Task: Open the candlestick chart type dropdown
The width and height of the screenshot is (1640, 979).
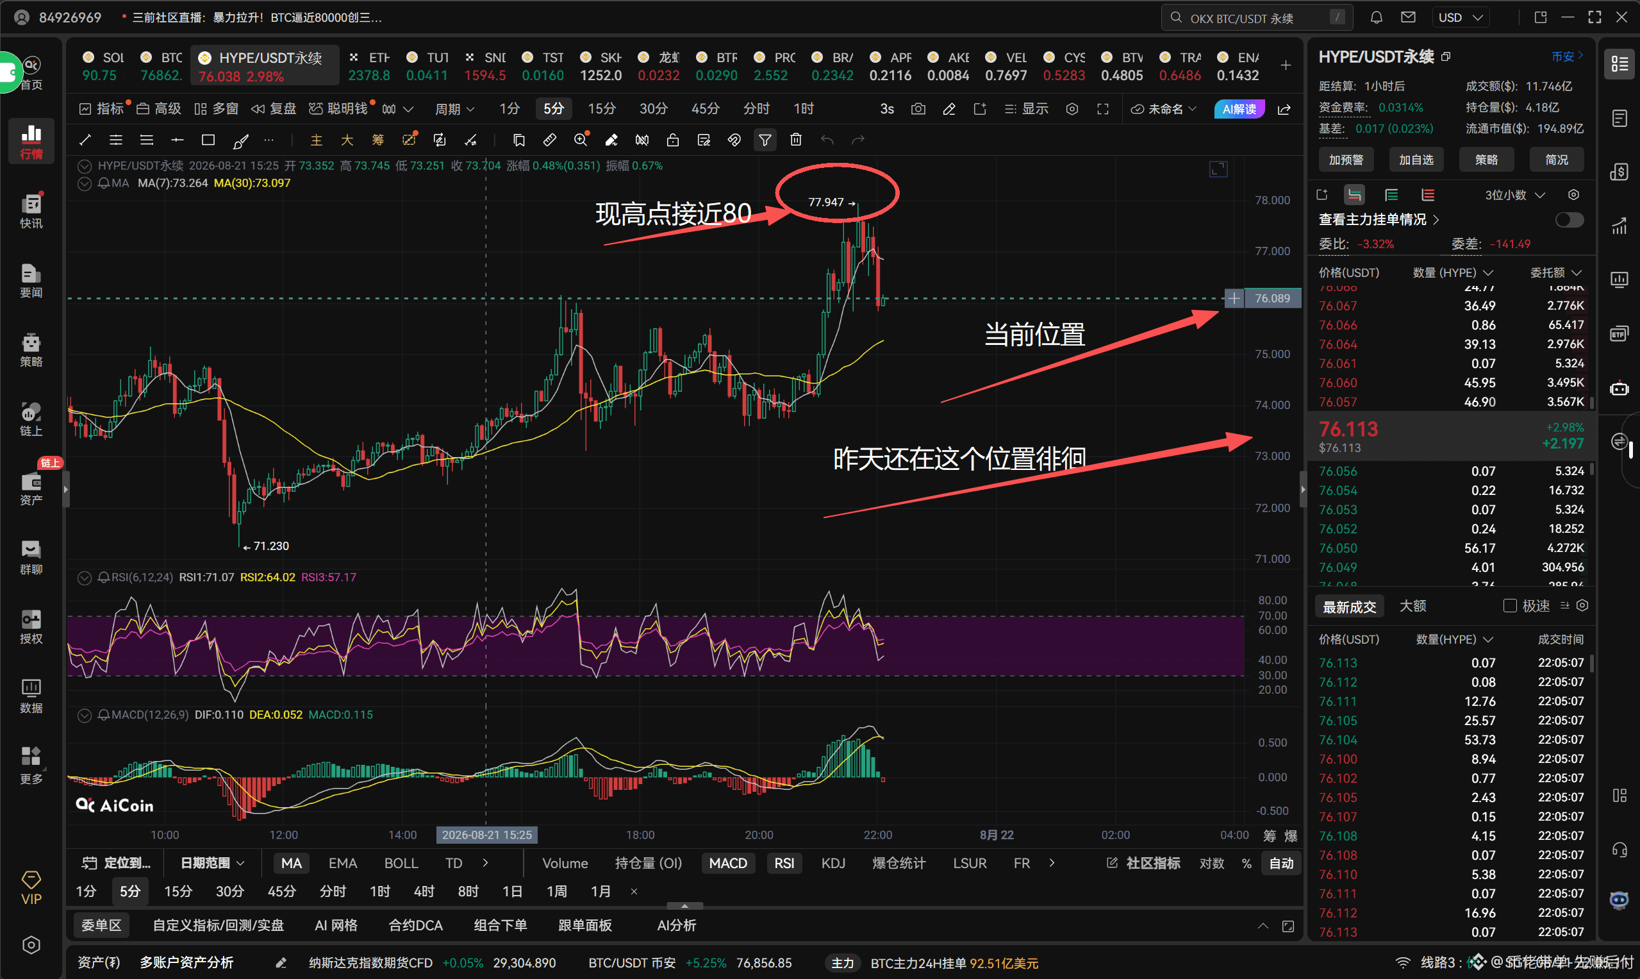Action: [x=397, y=109]
